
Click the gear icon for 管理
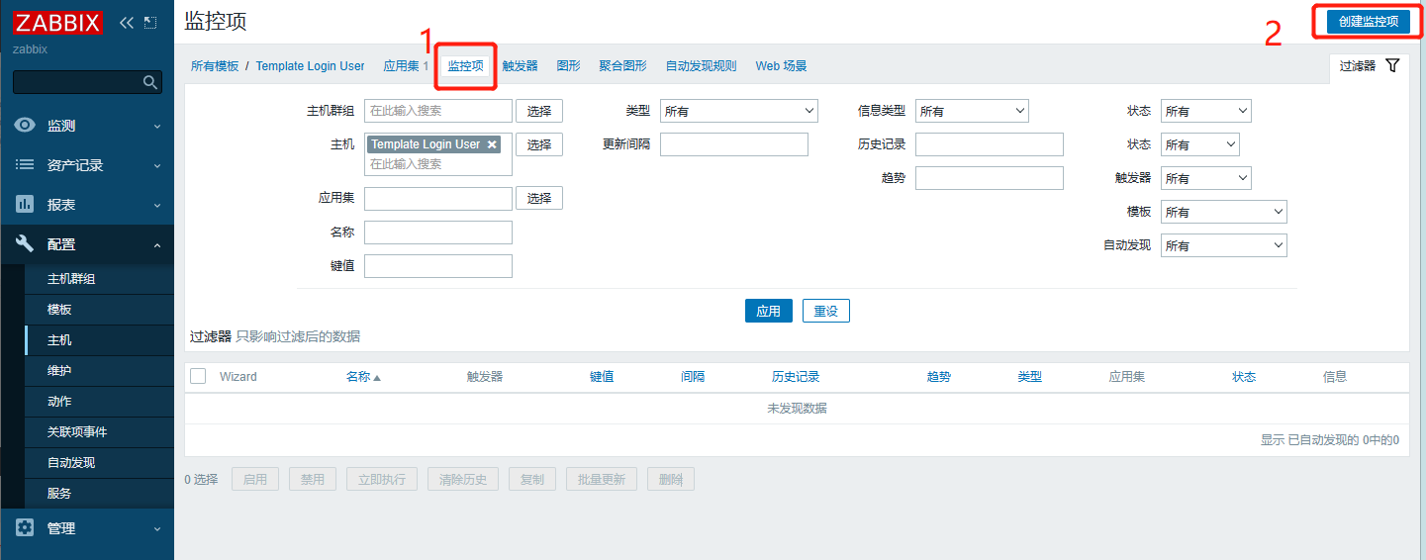click(25, 528)
